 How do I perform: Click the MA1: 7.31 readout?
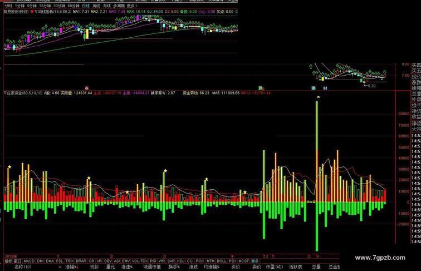point(81,12)
